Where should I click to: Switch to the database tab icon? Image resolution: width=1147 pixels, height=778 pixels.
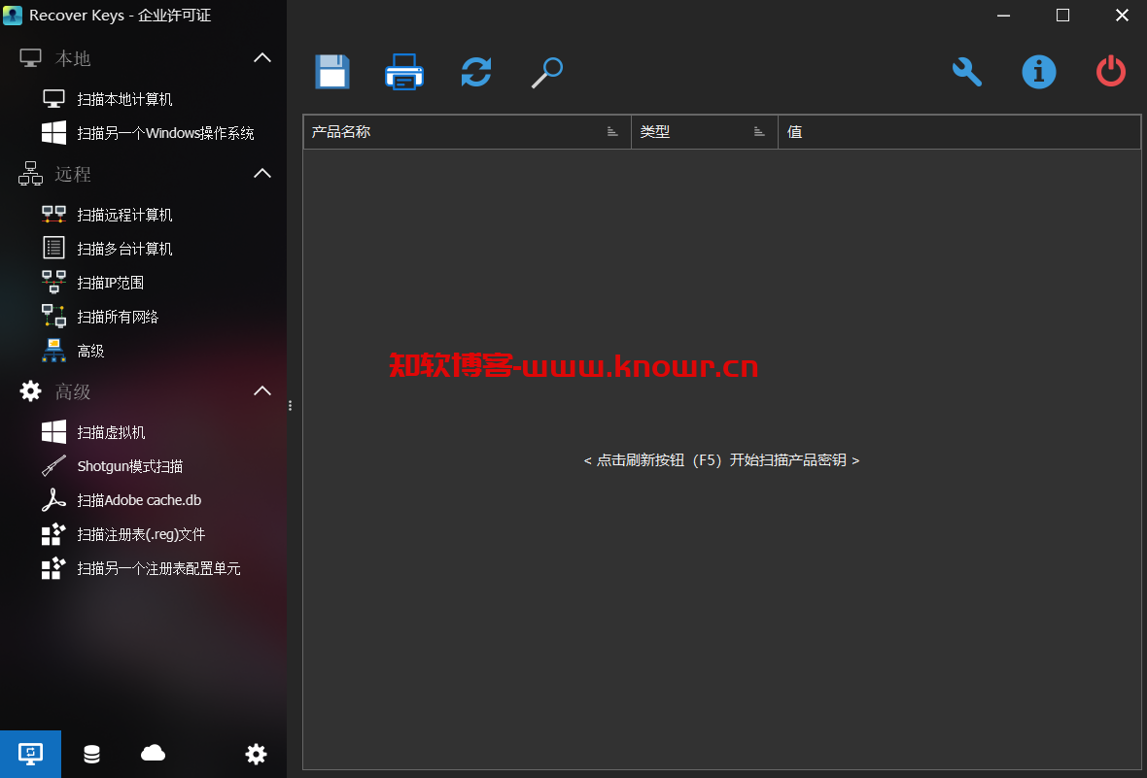click(x=91, y=754)
